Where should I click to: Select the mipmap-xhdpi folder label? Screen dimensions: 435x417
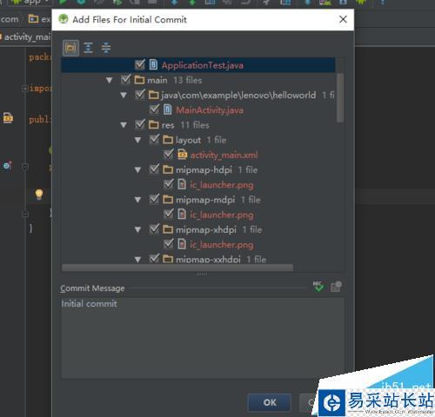206,229
